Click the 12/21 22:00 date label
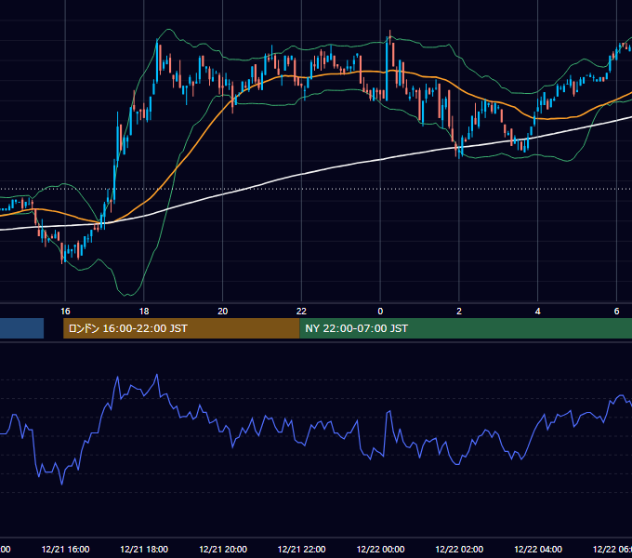Viewport: 632px width, 558px height. tap(301, 549)
